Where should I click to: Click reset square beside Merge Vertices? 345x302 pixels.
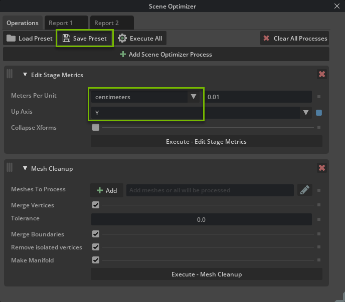click(319, 205)
